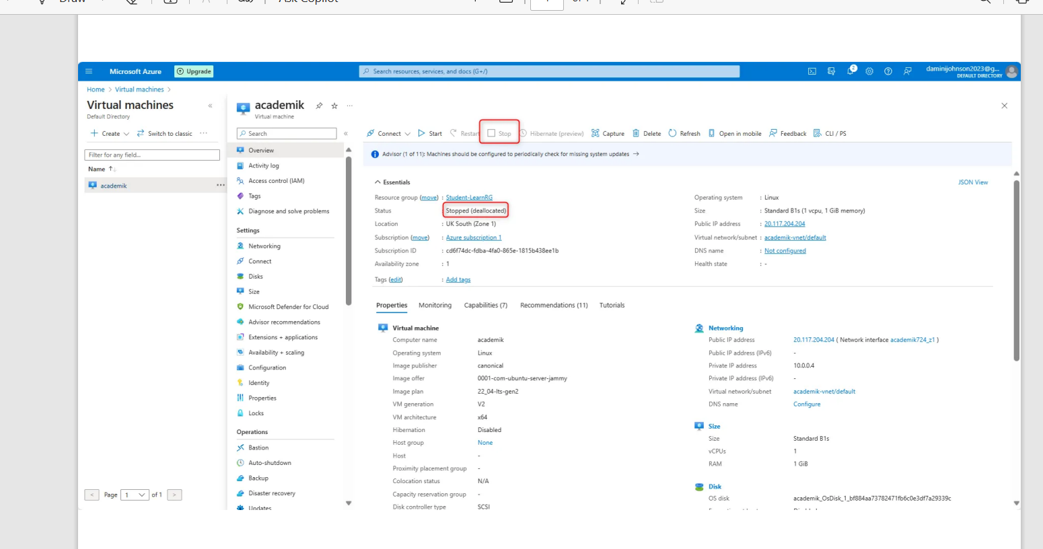
Task: Open Diagnose and solve problems
Action: (289, 211)
